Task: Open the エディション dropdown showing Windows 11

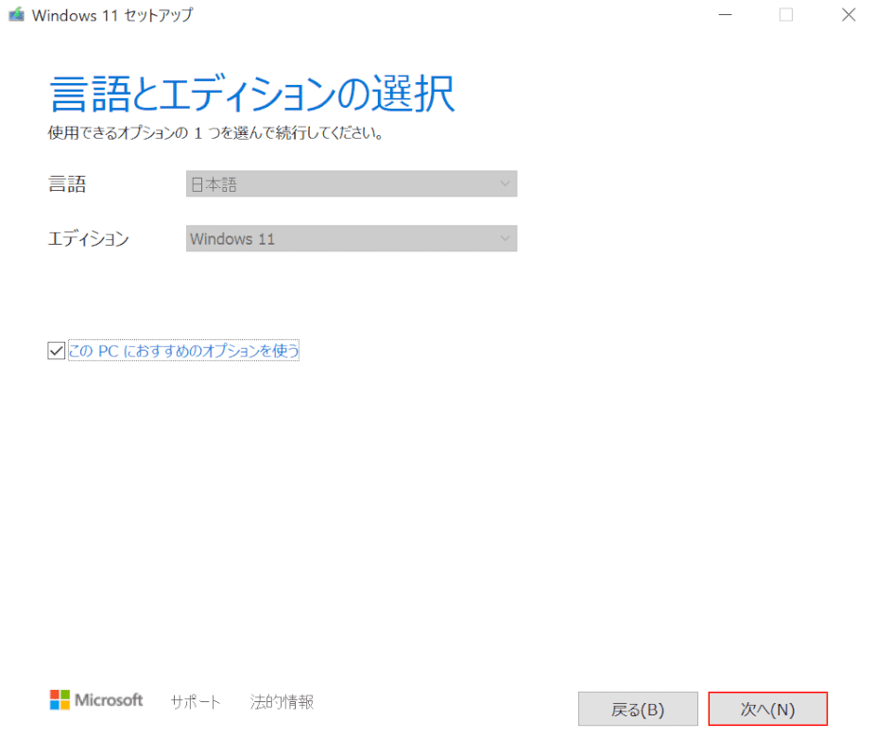Action: pos(351,239)
